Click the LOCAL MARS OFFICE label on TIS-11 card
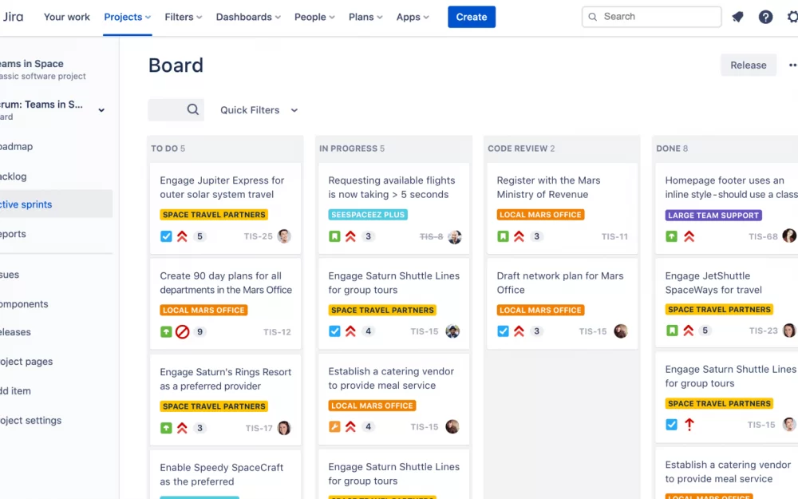This screenshot has height=499, width=798. tap(540, 215)
